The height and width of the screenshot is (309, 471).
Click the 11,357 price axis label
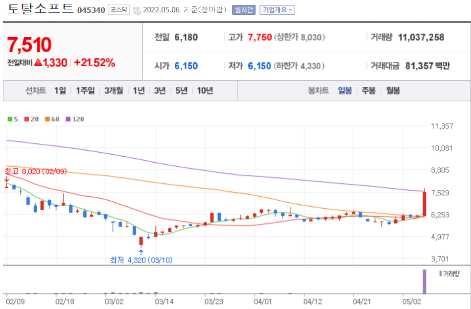pyautogui.click(x=442, y=126)
